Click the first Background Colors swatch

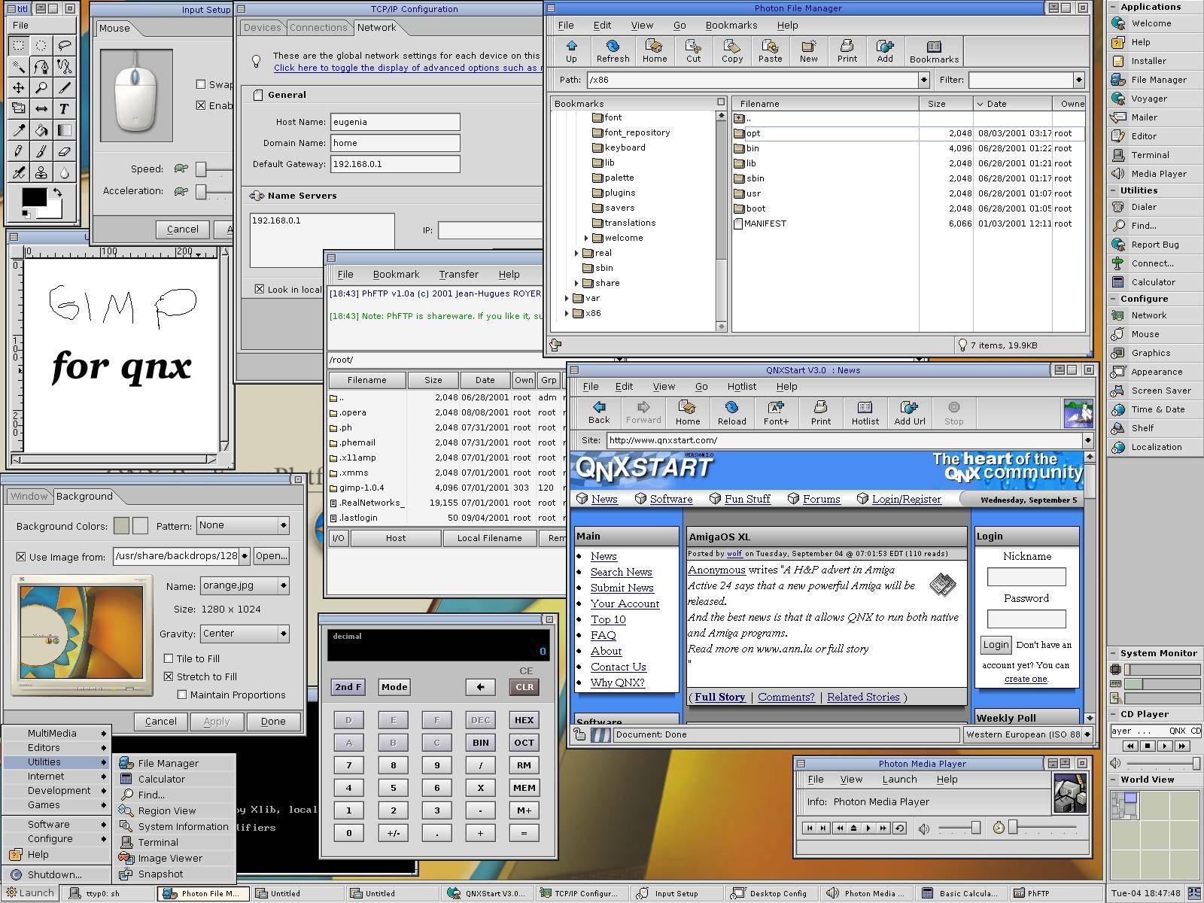[x=121, y=525]
